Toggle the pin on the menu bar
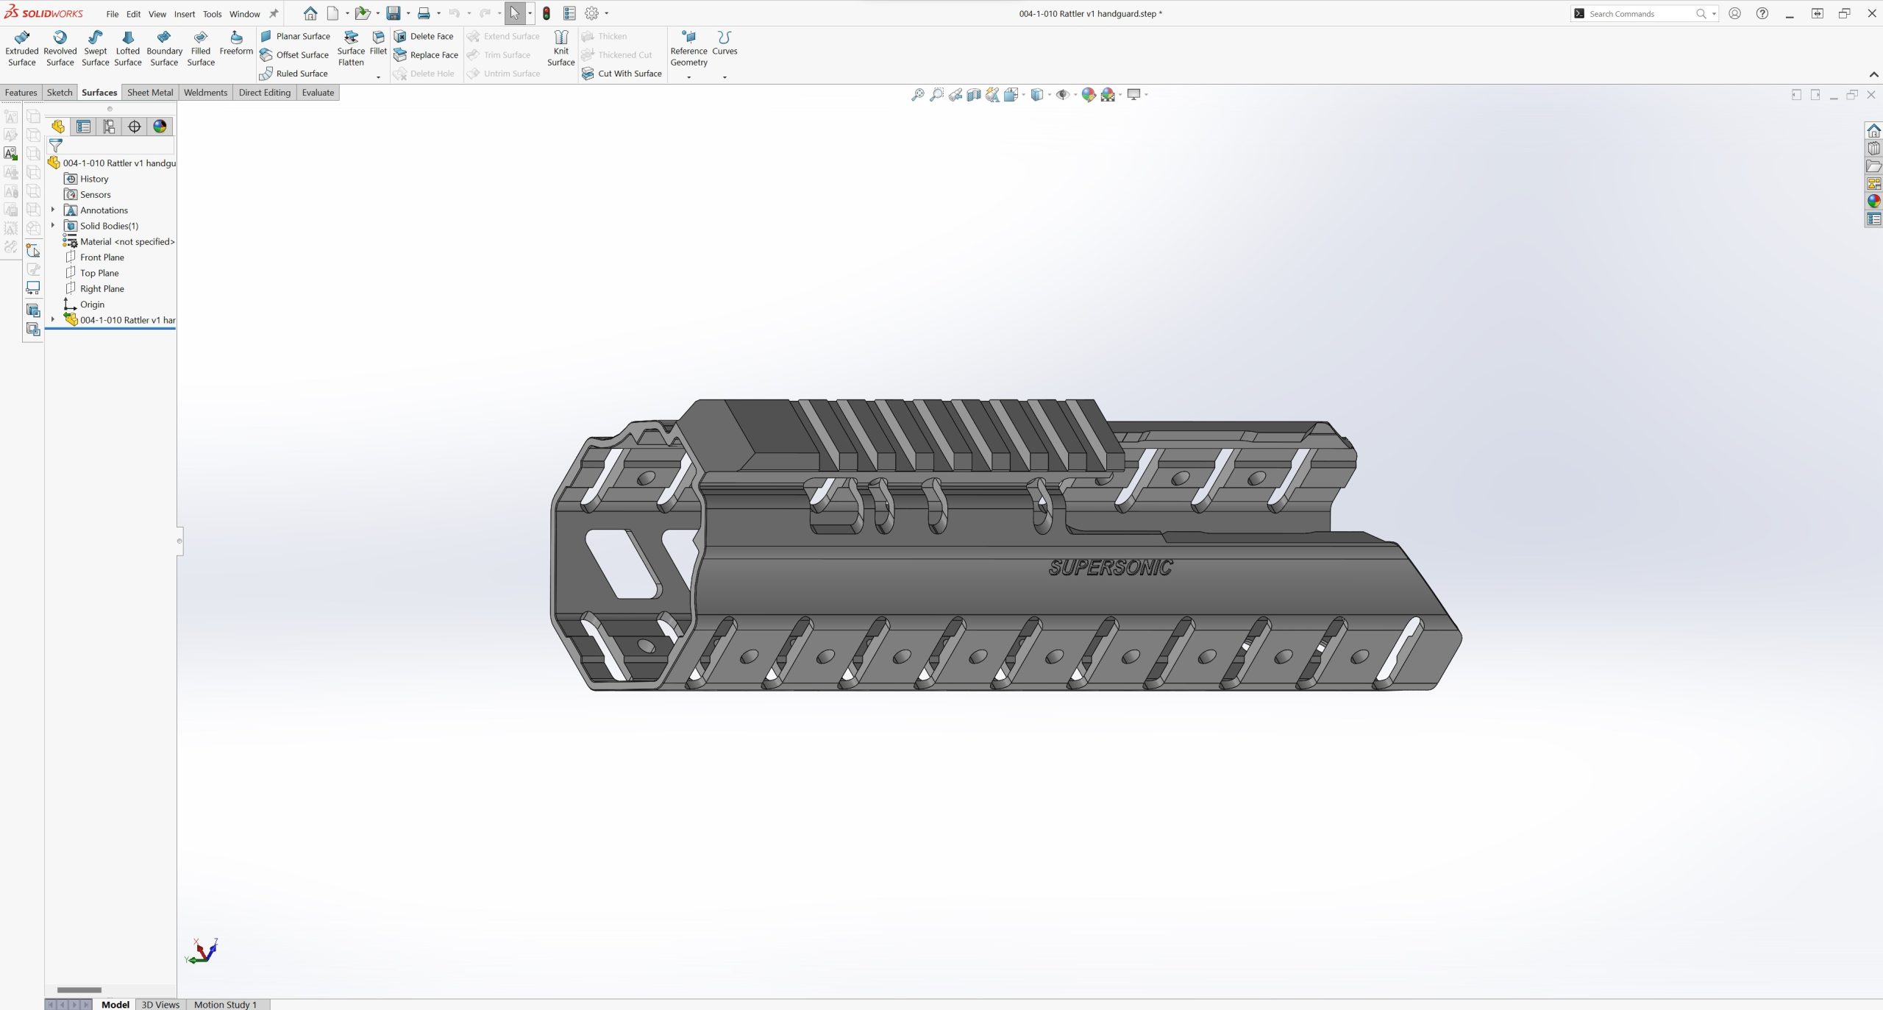This screenshot has height=1010, width=1883. [274, 13]
